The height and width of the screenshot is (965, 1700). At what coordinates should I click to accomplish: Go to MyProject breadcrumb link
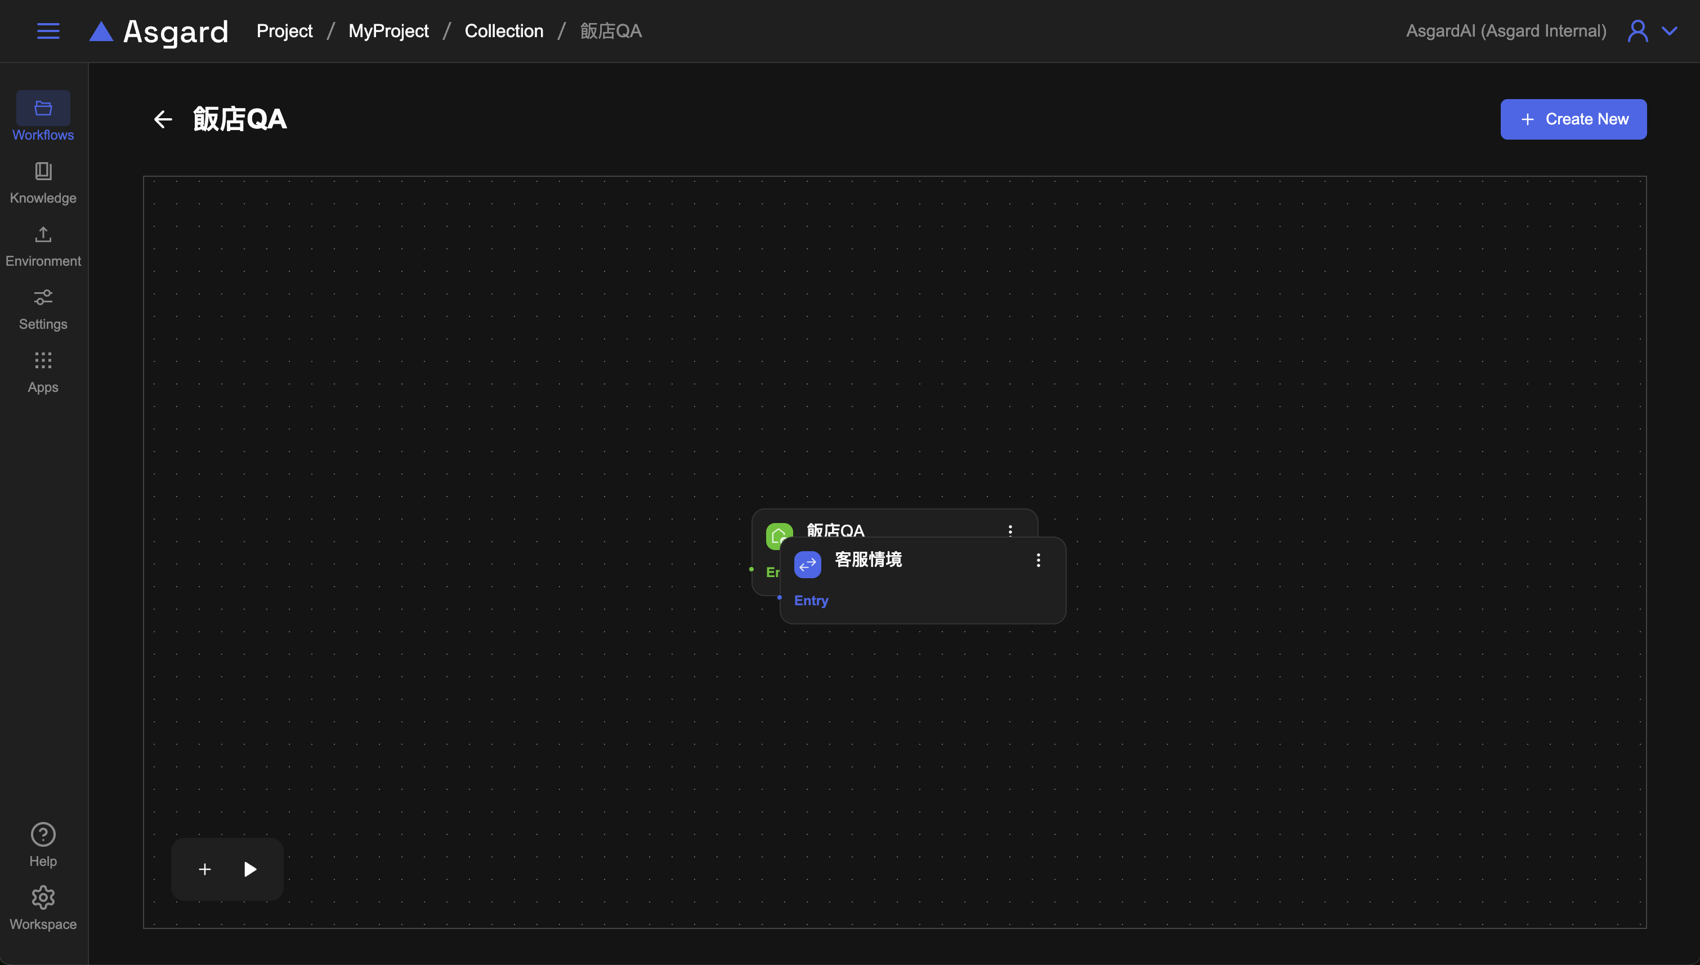pos(388,31)
